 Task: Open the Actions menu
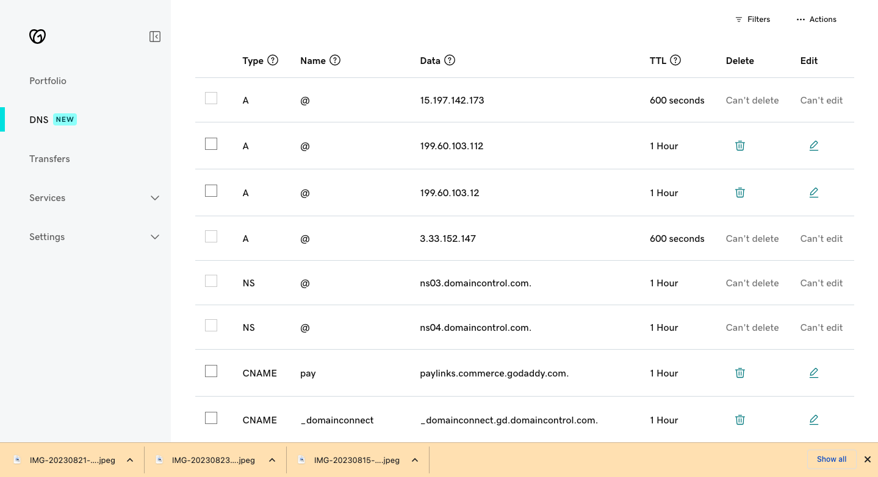click(816, 19)
